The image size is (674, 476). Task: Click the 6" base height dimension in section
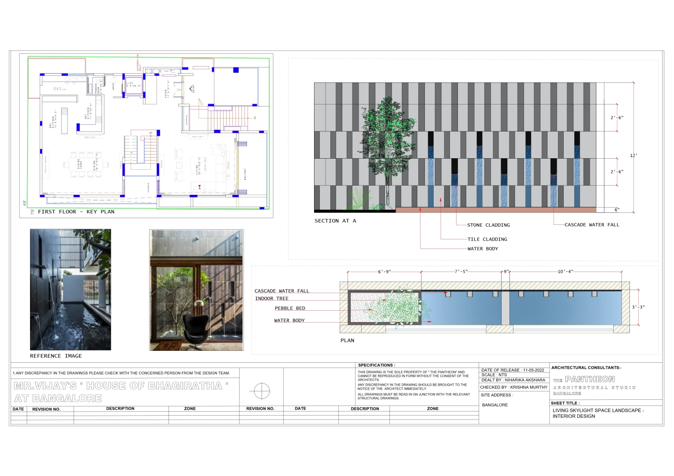(x=617, y=210)
